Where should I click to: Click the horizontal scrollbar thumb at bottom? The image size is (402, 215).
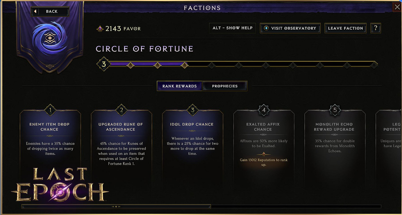(116, 206)
